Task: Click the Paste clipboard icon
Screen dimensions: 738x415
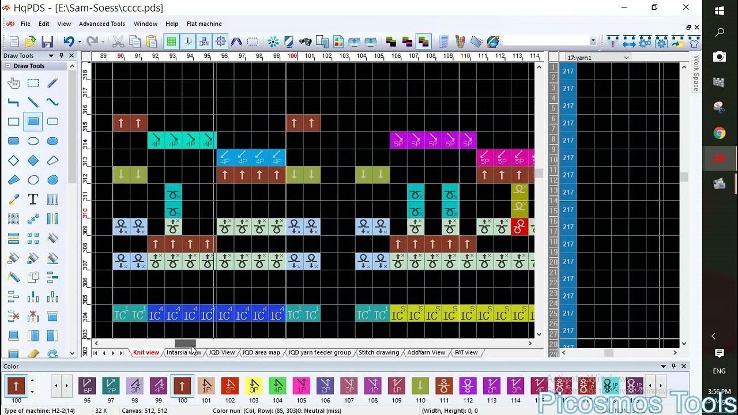Action: (152, 41)
